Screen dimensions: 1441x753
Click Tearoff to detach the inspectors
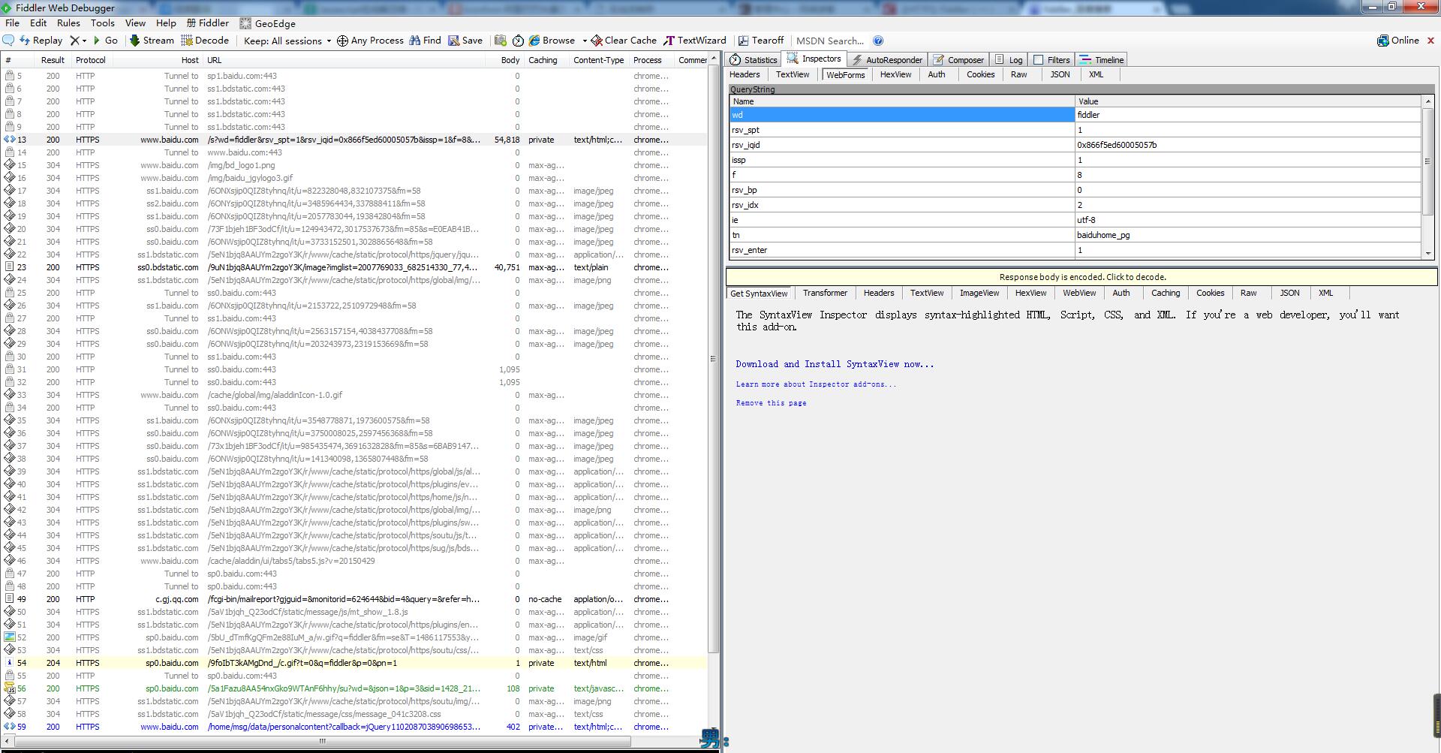[761, 41]
